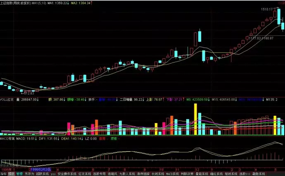Click the highlighted 1996/02/02 date label
The width and height of the screenshot is (285, 176).
point(41,169)
